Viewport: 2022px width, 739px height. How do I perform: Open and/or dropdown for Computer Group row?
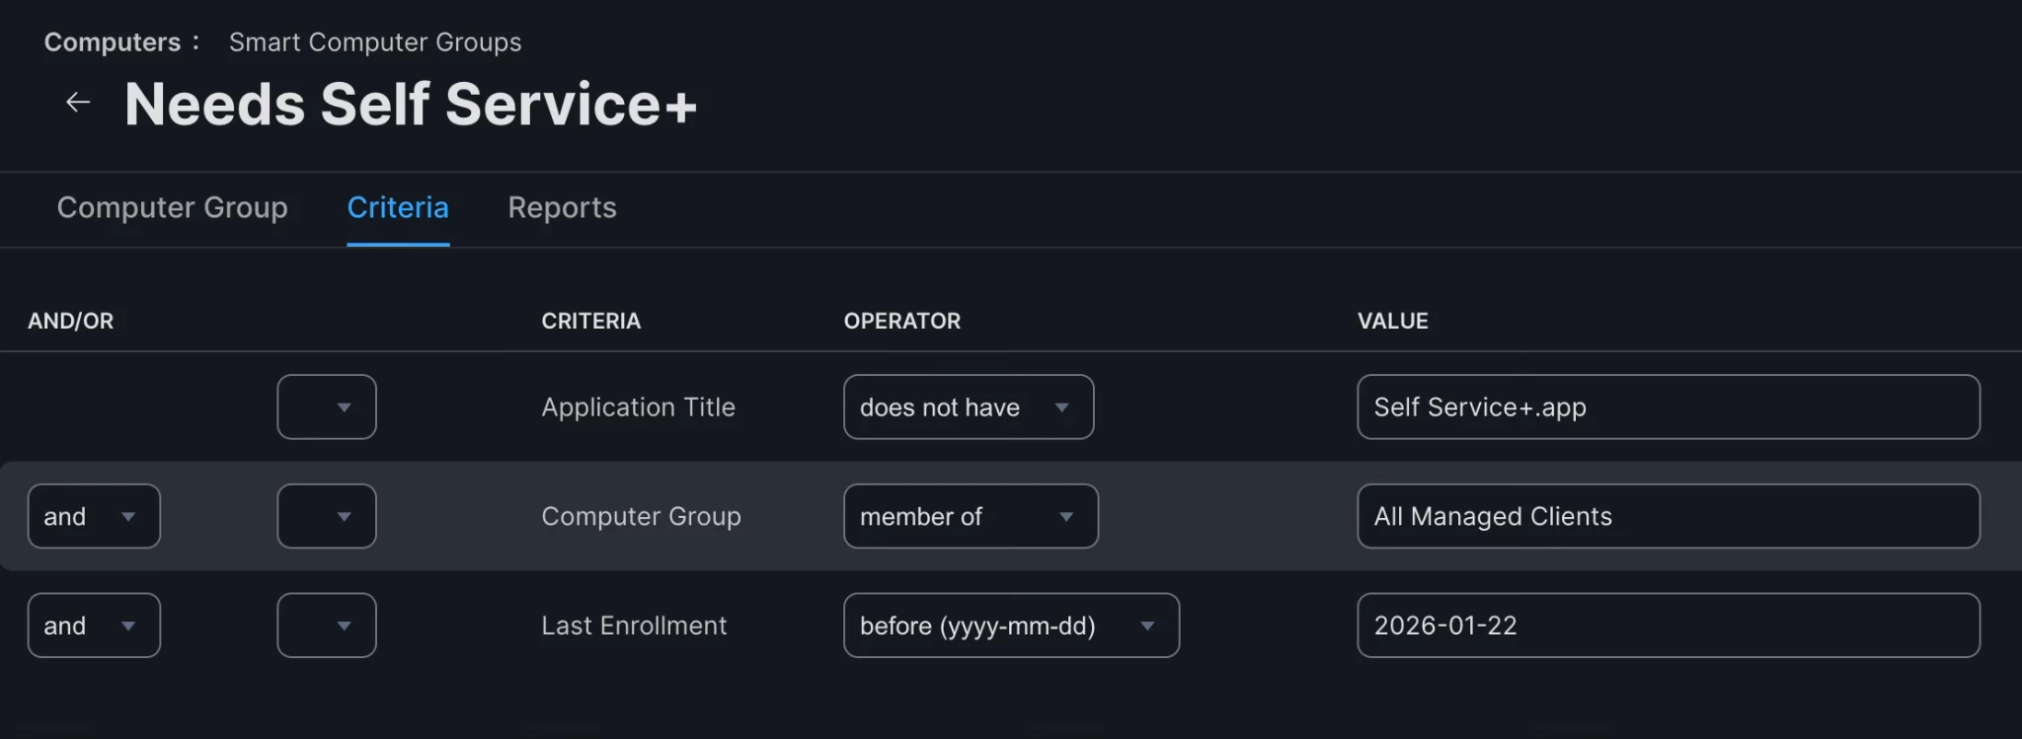coord(94,516)
